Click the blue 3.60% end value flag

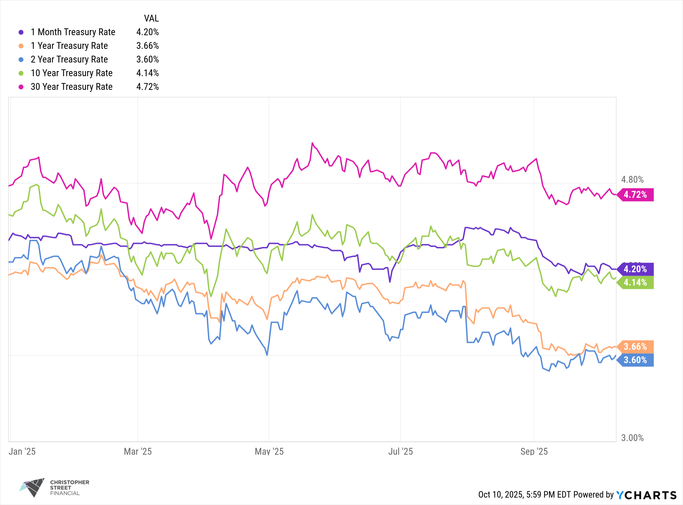(x=636, y=360)
